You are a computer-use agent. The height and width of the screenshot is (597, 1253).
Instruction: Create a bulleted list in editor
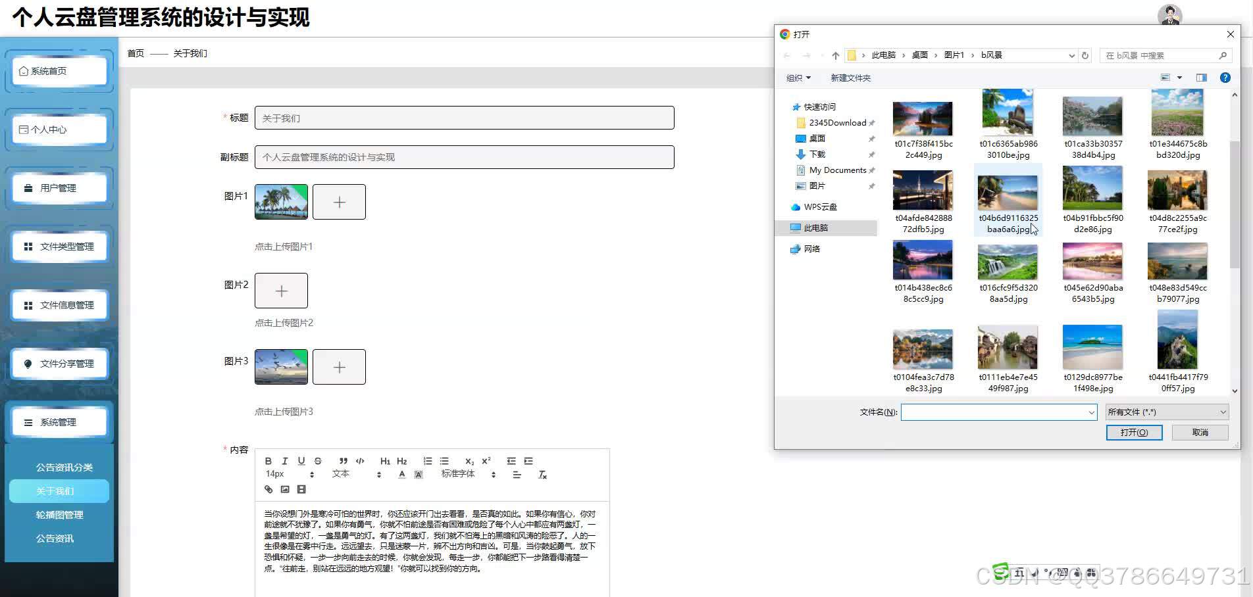[x=444, y=461]
